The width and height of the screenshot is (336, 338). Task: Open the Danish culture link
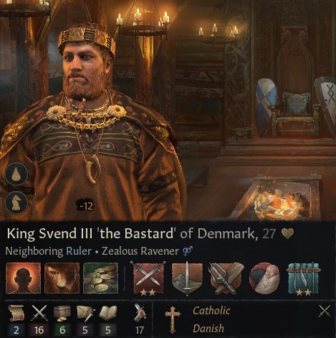(x=208, y=328)
